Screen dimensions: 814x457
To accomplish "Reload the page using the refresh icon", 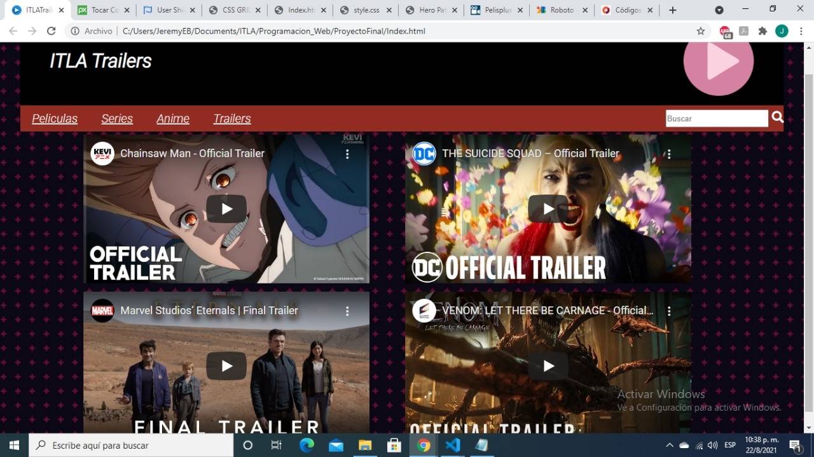I will (x=52, y=31).
